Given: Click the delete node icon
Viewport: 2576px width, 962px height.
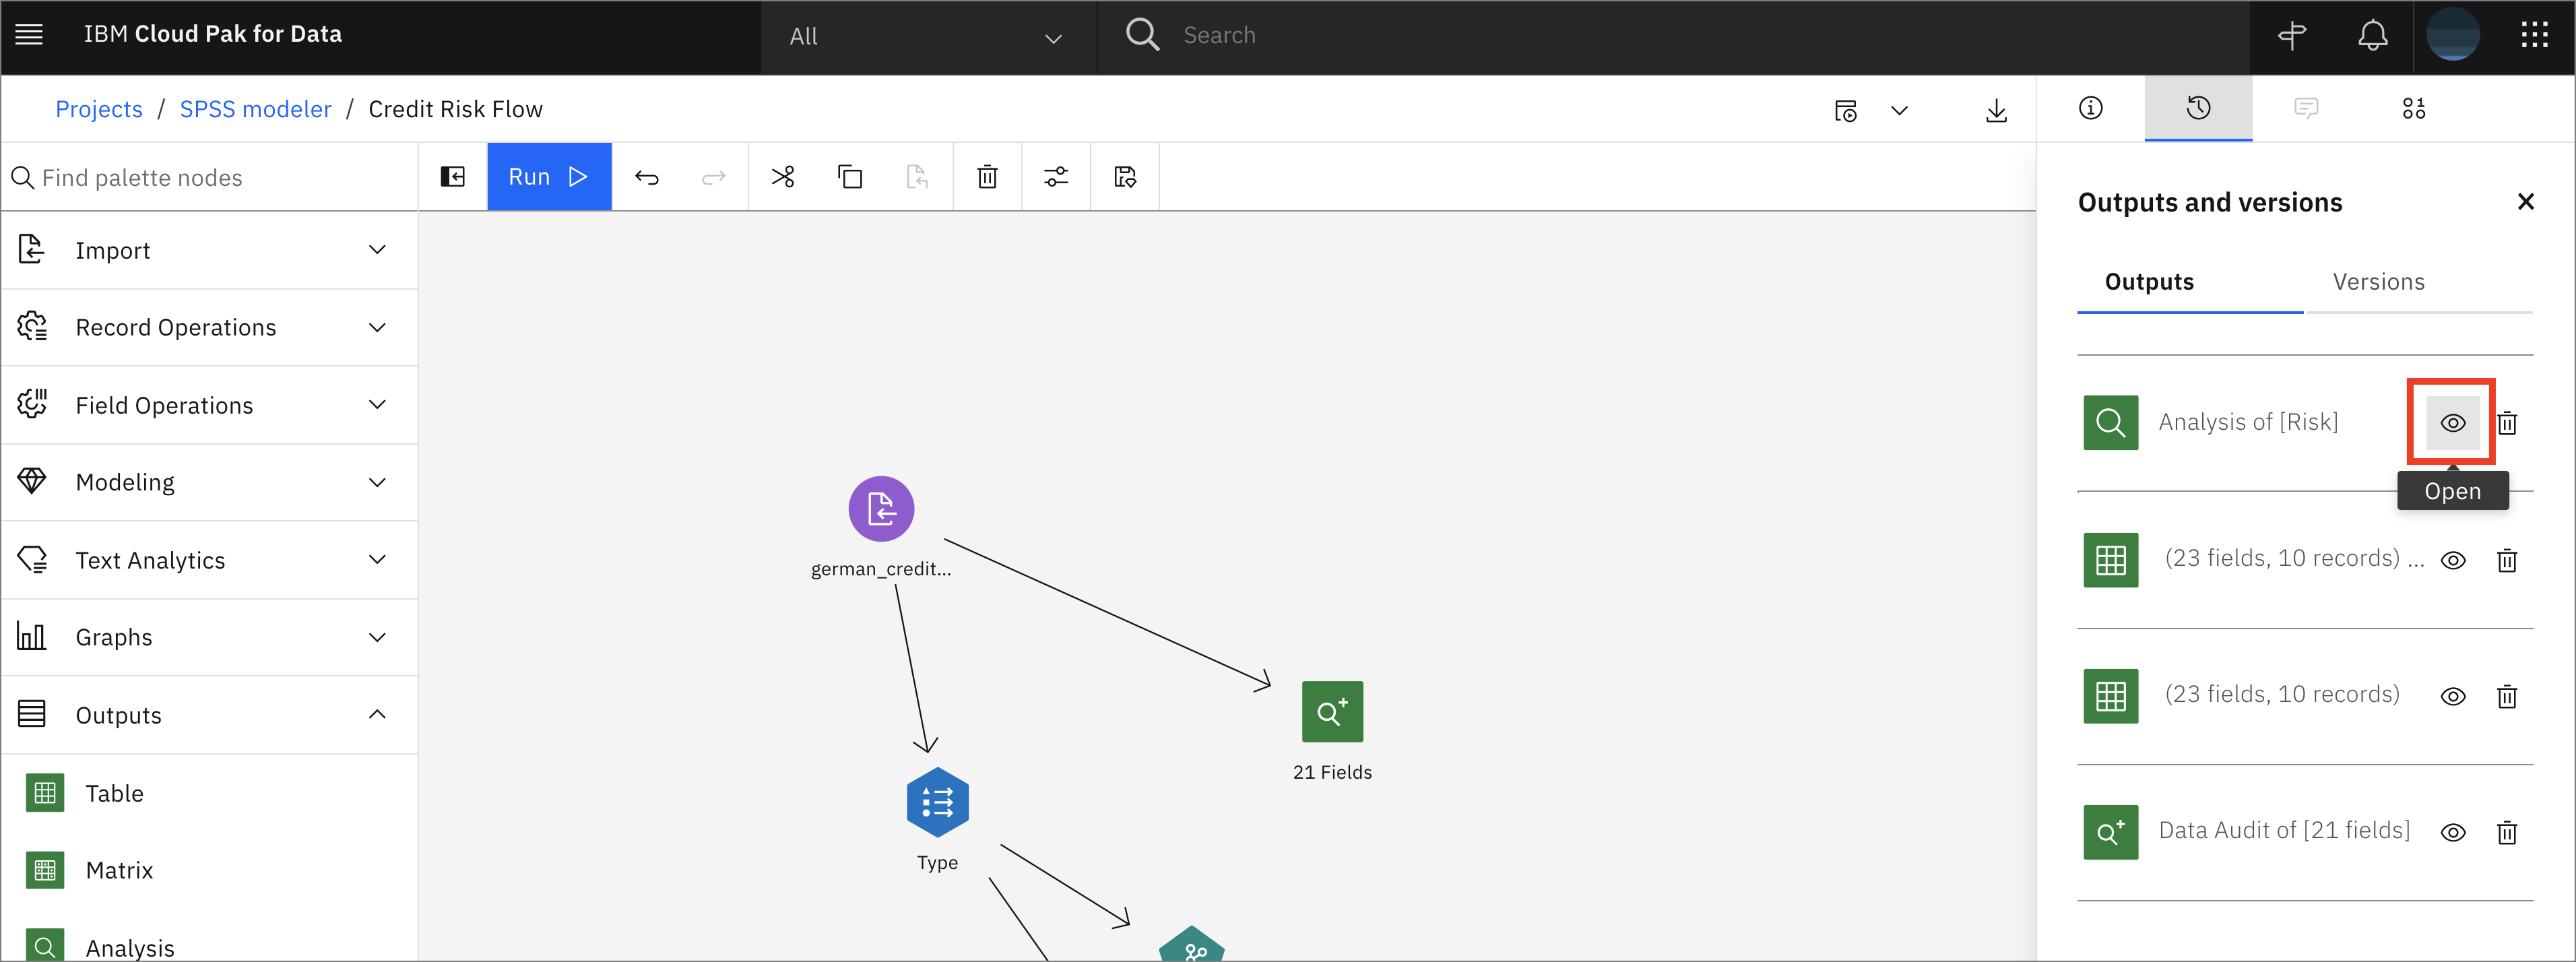Looking at the screenshot, I should coord(988,177).
